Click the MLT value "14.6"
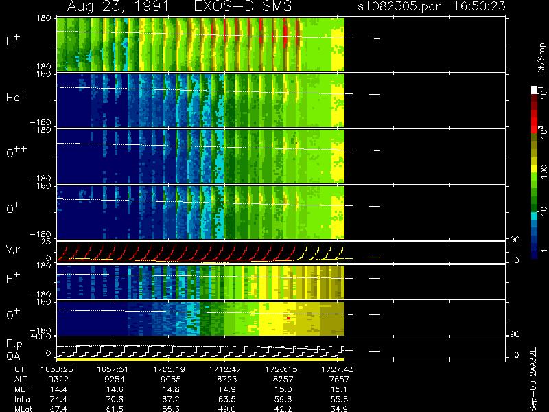The height and width of the screenshot is (412, 549). coord(115,389)
